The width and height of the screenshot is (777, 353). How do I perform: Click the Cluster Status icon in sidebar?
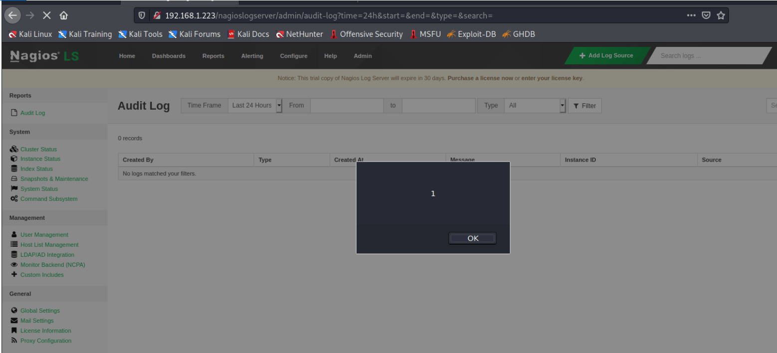(x=14, y=149)
